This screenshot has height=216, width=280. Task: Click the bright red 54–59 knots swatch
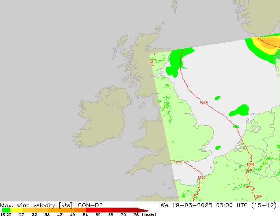point(93,210)
